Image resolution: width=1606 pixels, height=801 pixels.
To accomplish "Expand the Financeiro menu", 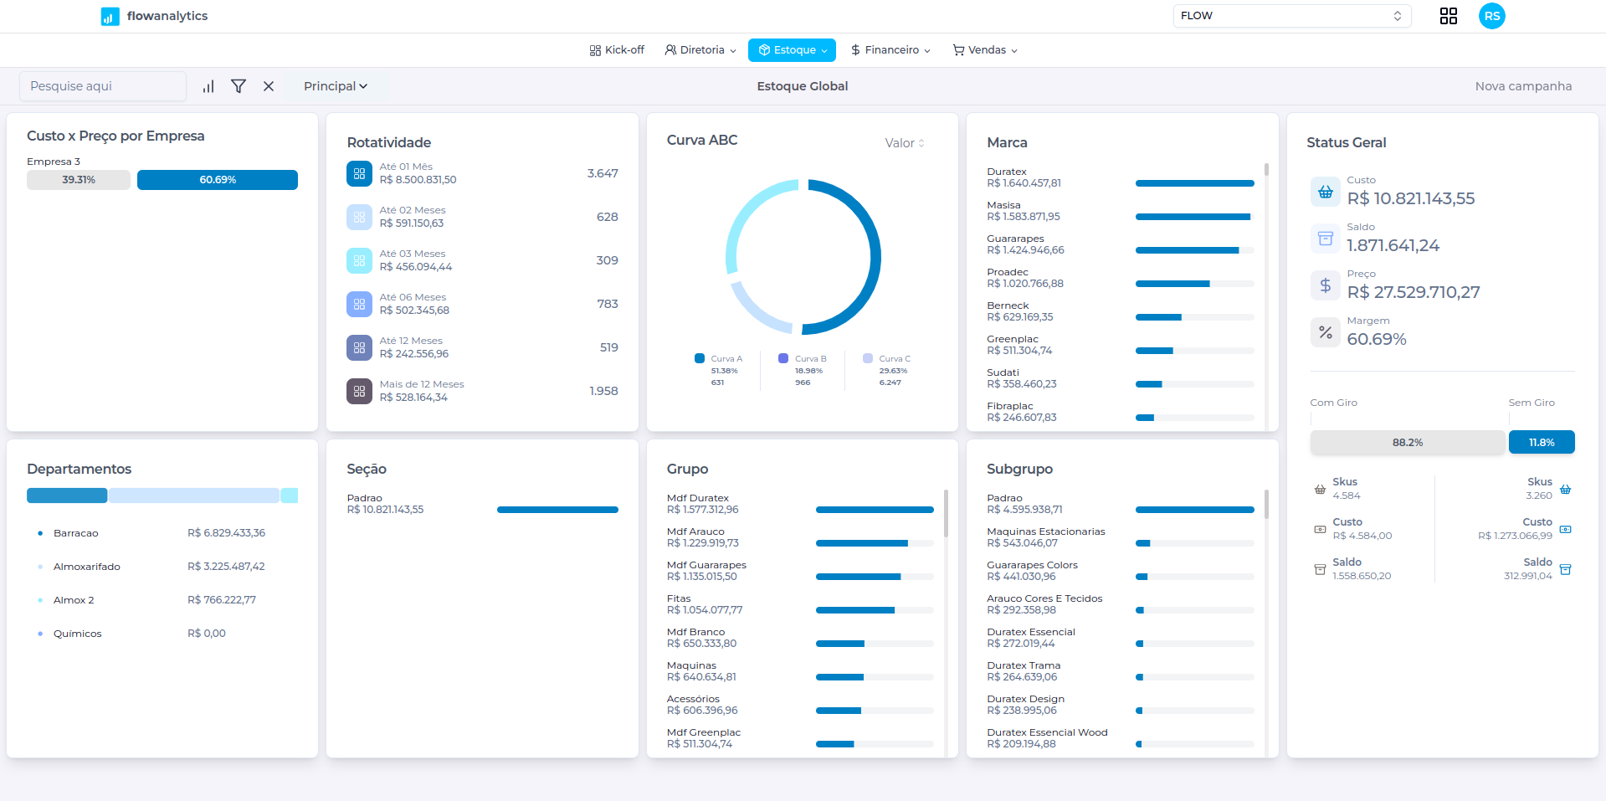I will (890, 50).
